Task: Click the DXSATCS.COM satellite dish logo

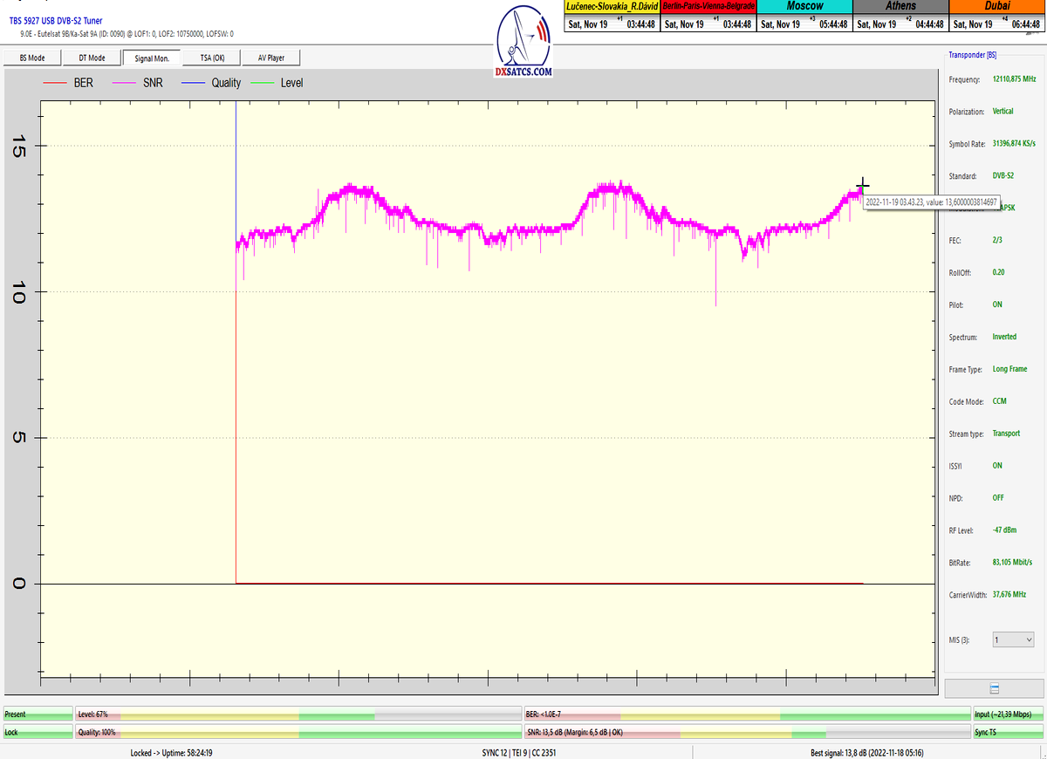Action: 523,42
